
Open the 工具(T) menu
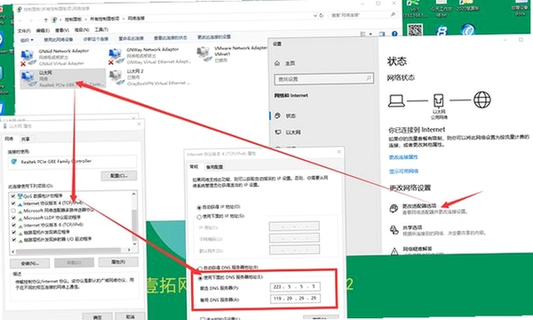pyautogui.click(x=101, y=29)
